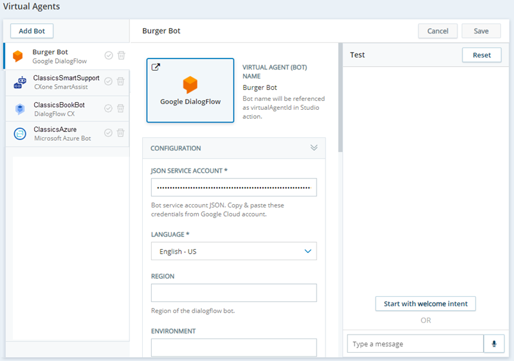The height and width of the screenshot is (361, 514).
Task: Click the configuration panel vertical scrollbar
Action: tap(340, 98)
